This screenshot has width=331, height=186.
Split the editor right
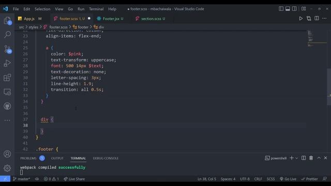coord(317,19)
